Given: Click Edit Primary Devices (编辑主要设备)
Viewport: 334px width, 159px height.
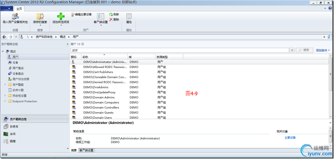Looking at the screenshot, I should [x=82, y=15].
